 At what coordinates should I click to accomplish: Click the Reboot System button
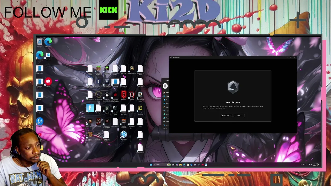227,116
